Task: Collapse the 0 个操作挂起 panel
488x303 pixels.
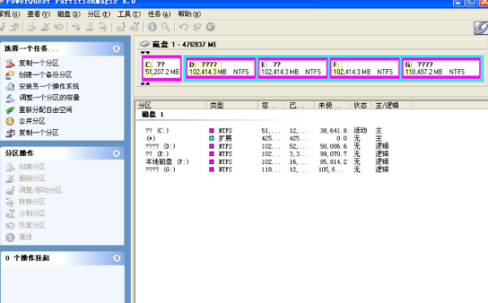Action: pos(116,258)
